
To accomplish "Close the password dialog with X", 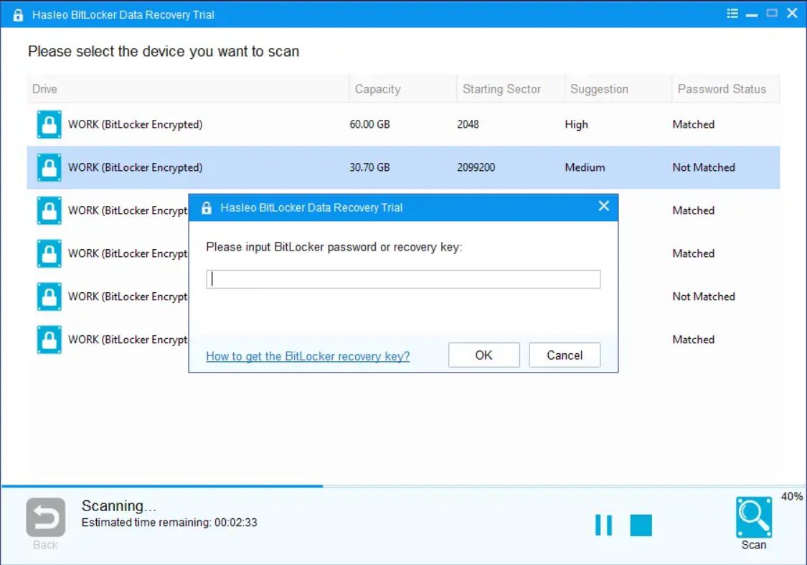I will [x=604, y=206].
